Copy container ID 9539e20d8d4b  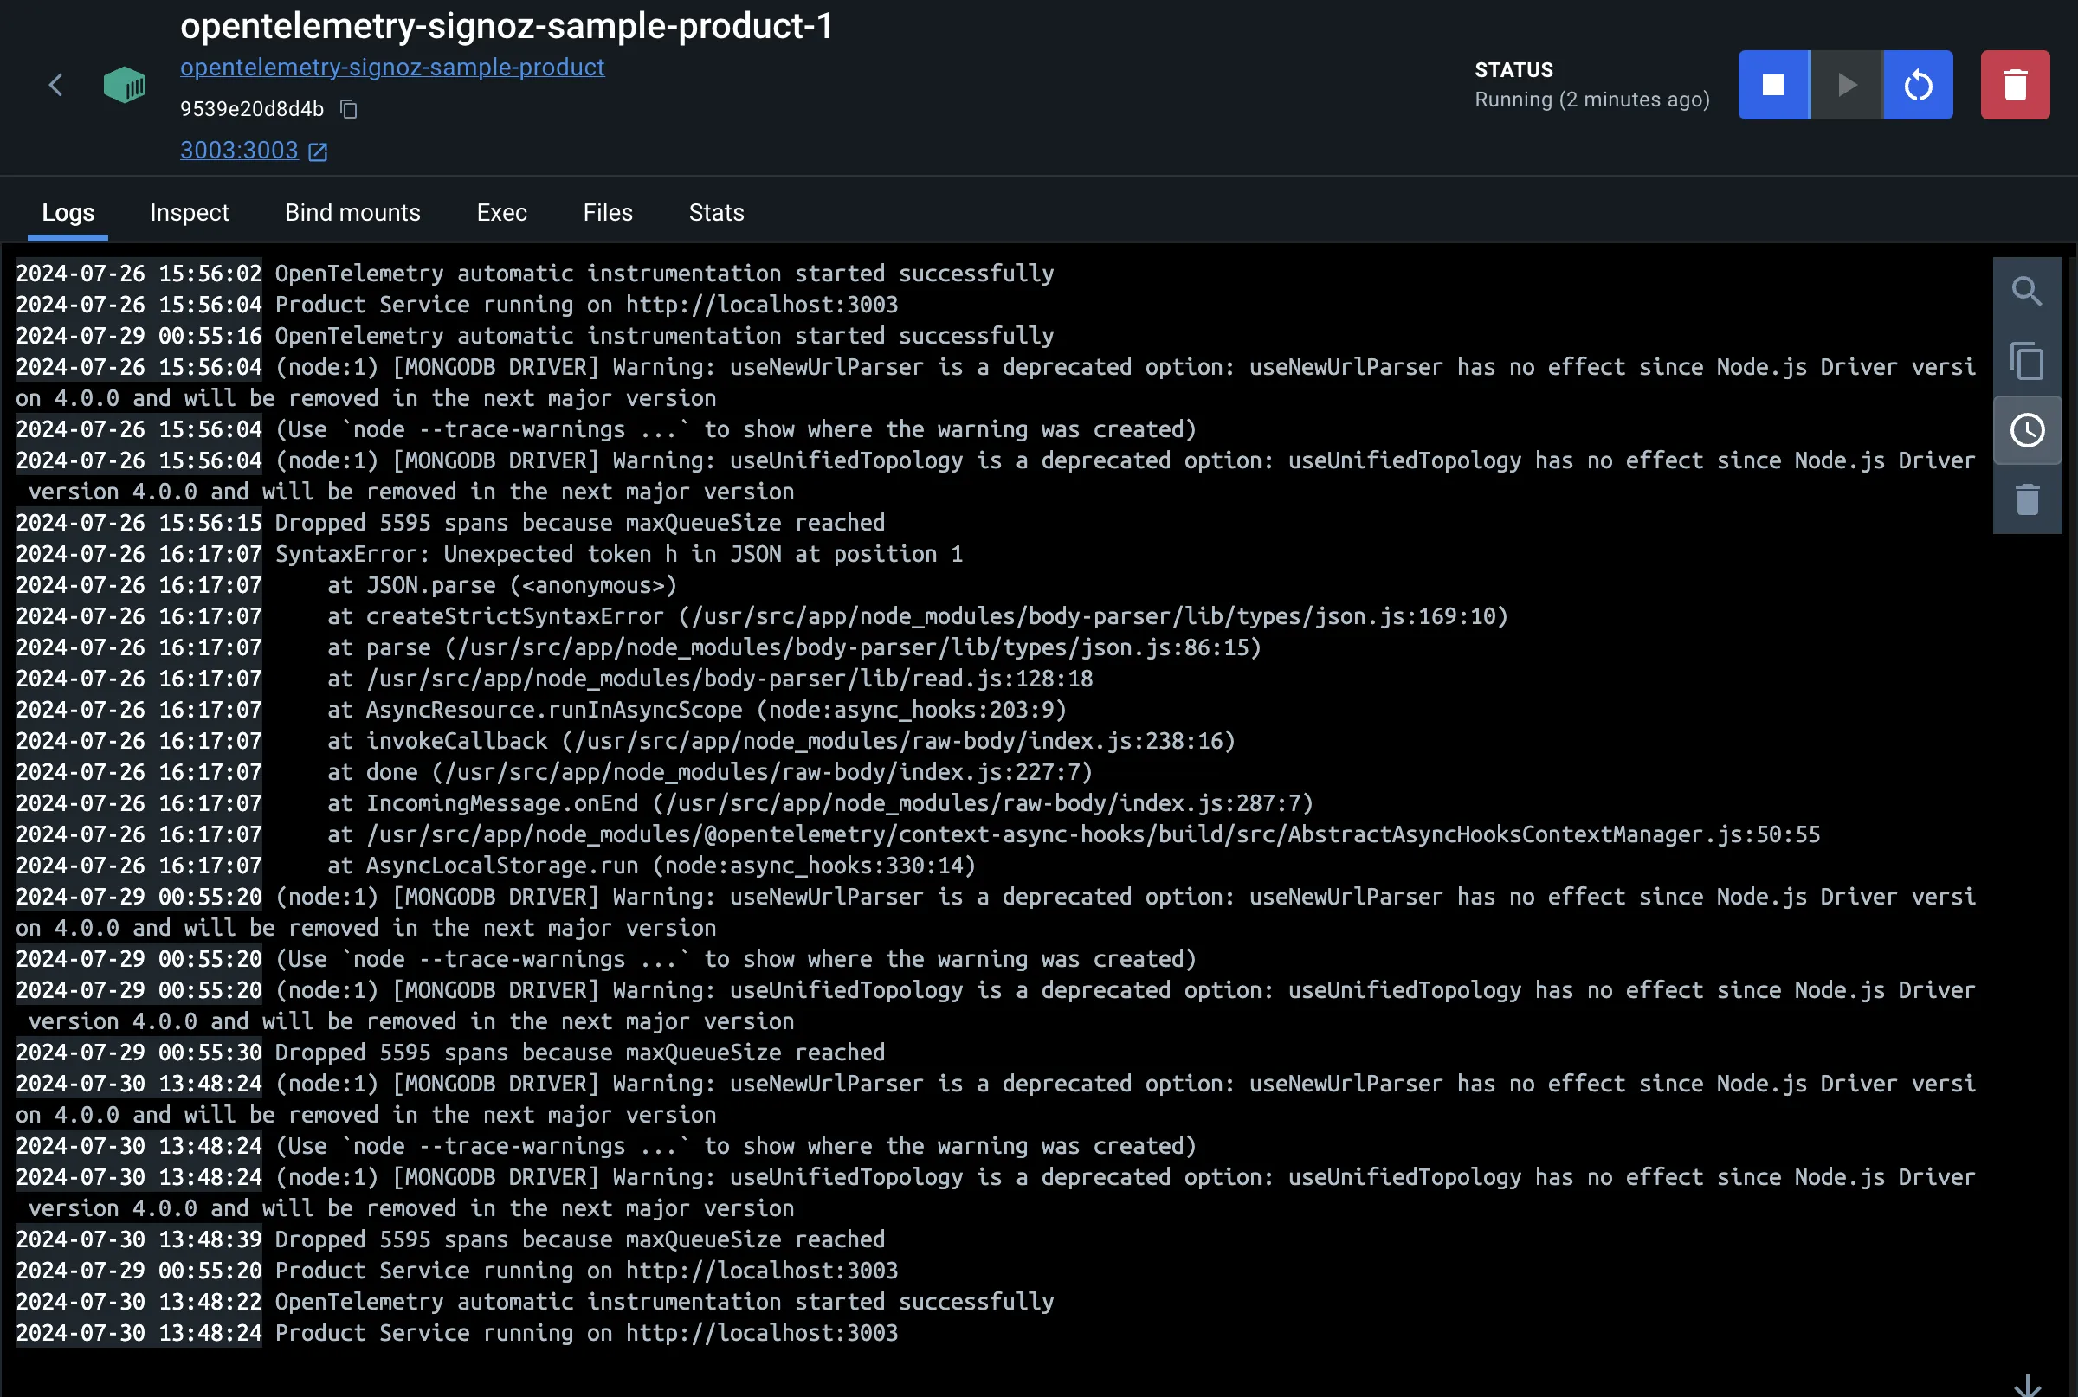348,109
